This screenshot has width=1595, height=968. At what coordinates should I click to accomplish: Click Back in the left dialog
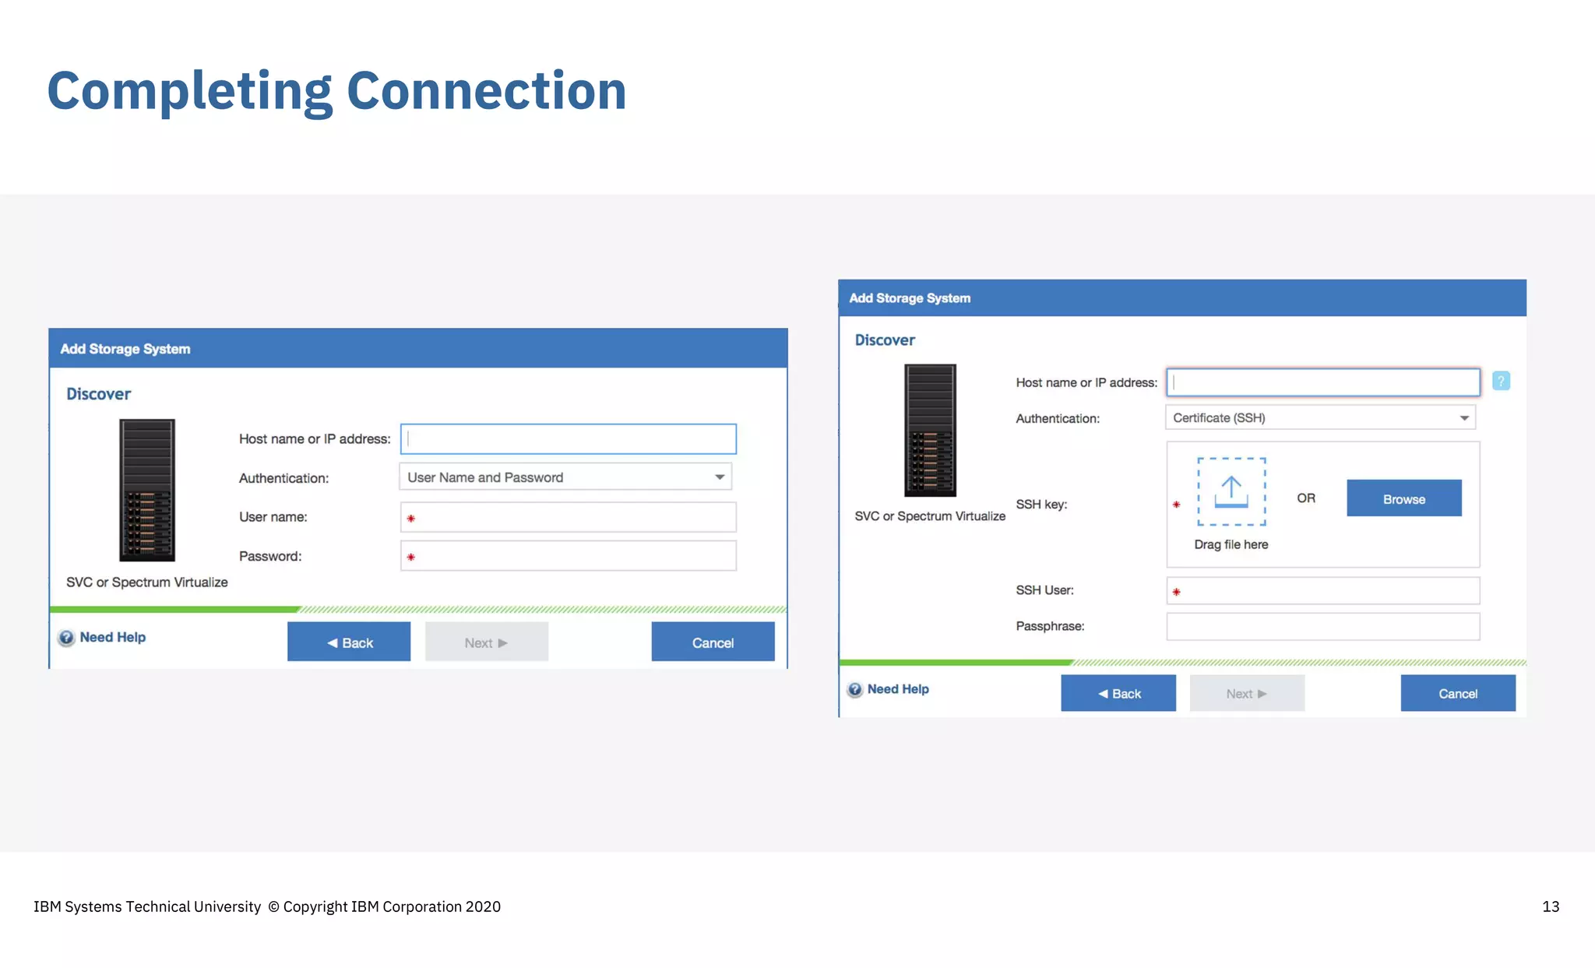[x=348, y=642]
